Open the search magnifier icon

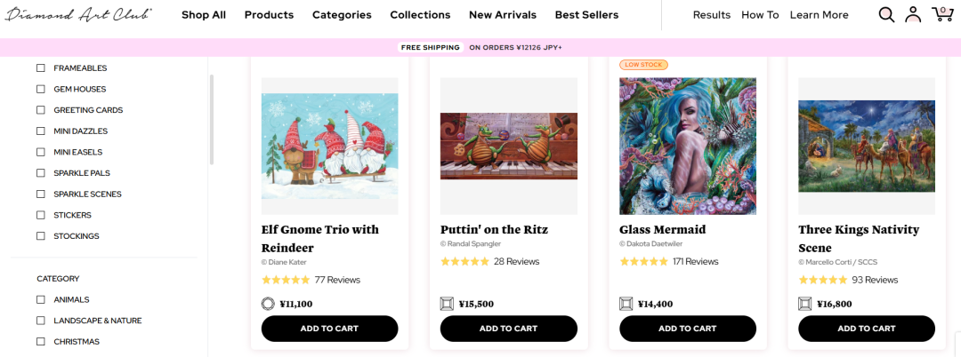[x=886, y=14]
